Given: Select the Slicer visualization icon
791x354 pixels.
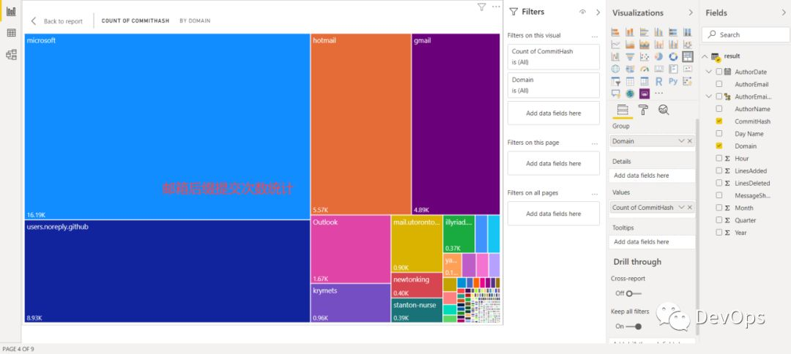Looking at the screenshot, I should 615,81.
